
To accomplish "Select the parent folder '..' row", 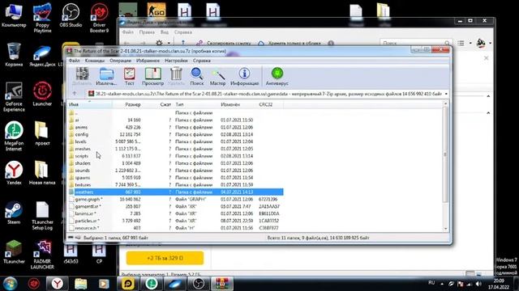I will (x=175, y=113).
